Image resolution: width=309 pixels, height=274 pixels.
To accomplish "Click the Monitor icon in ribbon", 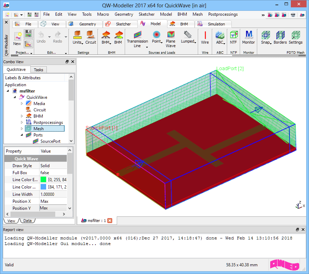I will coord(249,35).
